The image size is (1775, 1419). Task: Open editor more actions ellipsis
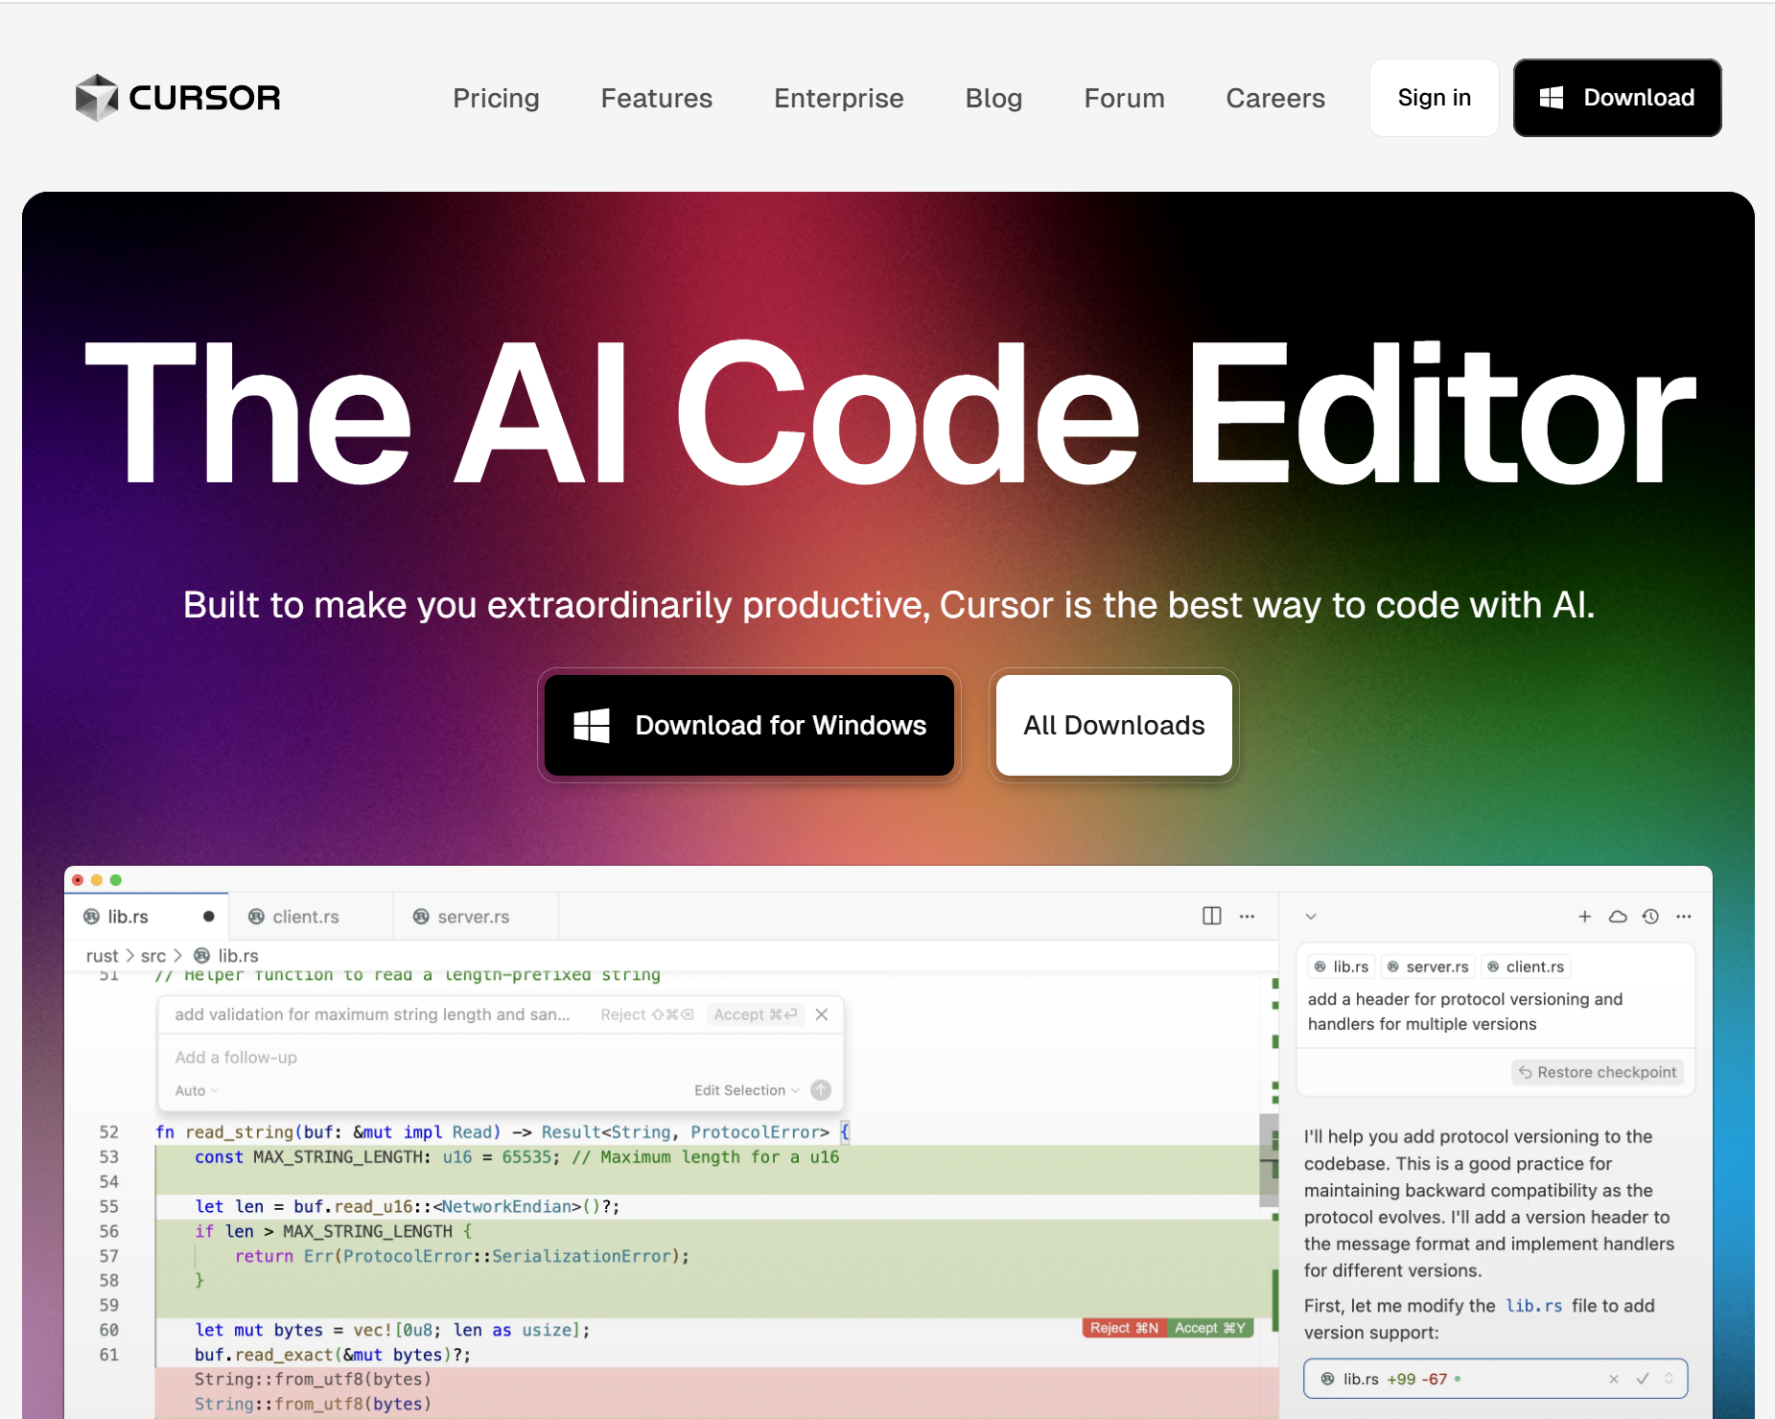pos(1247,916)
